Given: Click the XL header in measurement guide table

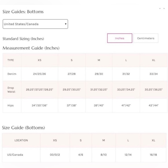Looking at the screenshot, I should pos(154,60).
